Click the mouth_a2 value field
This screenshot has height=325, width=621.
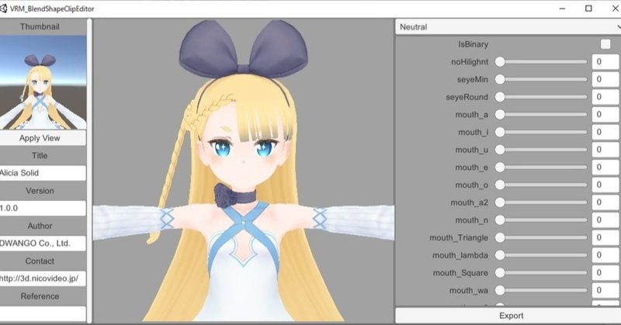coord(605,202)
